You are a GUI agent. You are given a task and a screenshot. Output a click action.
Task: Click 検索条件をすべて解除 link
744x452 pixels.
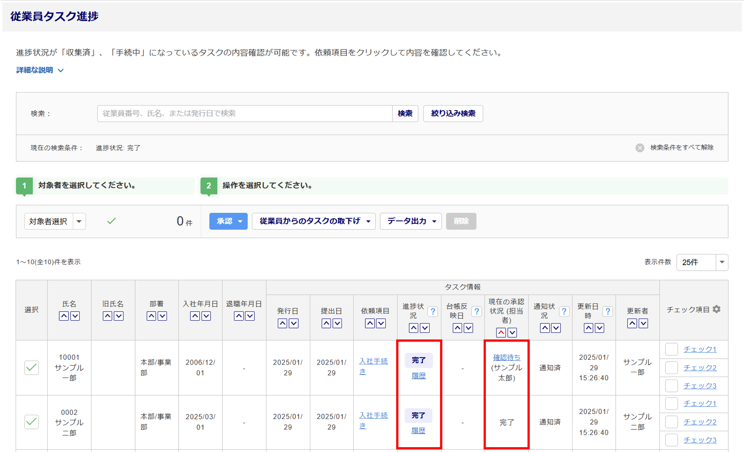(682, 148)
